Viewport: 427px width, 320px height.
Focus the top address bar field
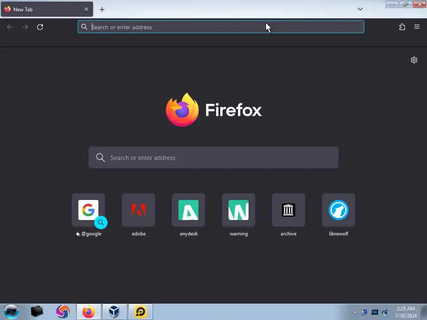(x=221, y=27)
